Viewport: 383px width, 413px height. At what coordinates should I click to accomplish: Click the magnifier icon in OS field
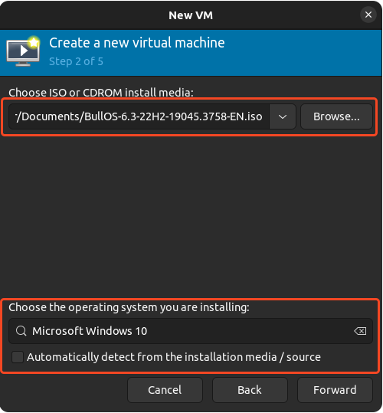pyautogui.click(x=21, y=331)
